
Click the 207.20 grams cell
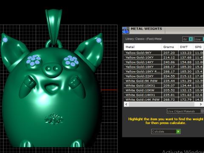[x=170, y=53]
